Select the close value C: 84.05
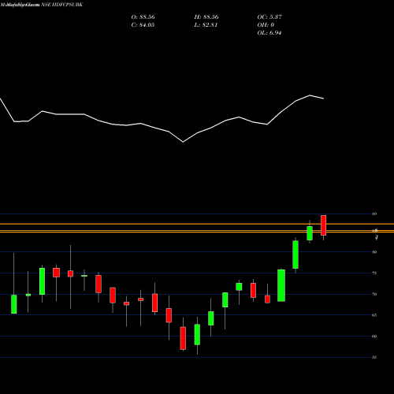Image resolution: width=394 pixels, height=394 pixels. point(143,25)
